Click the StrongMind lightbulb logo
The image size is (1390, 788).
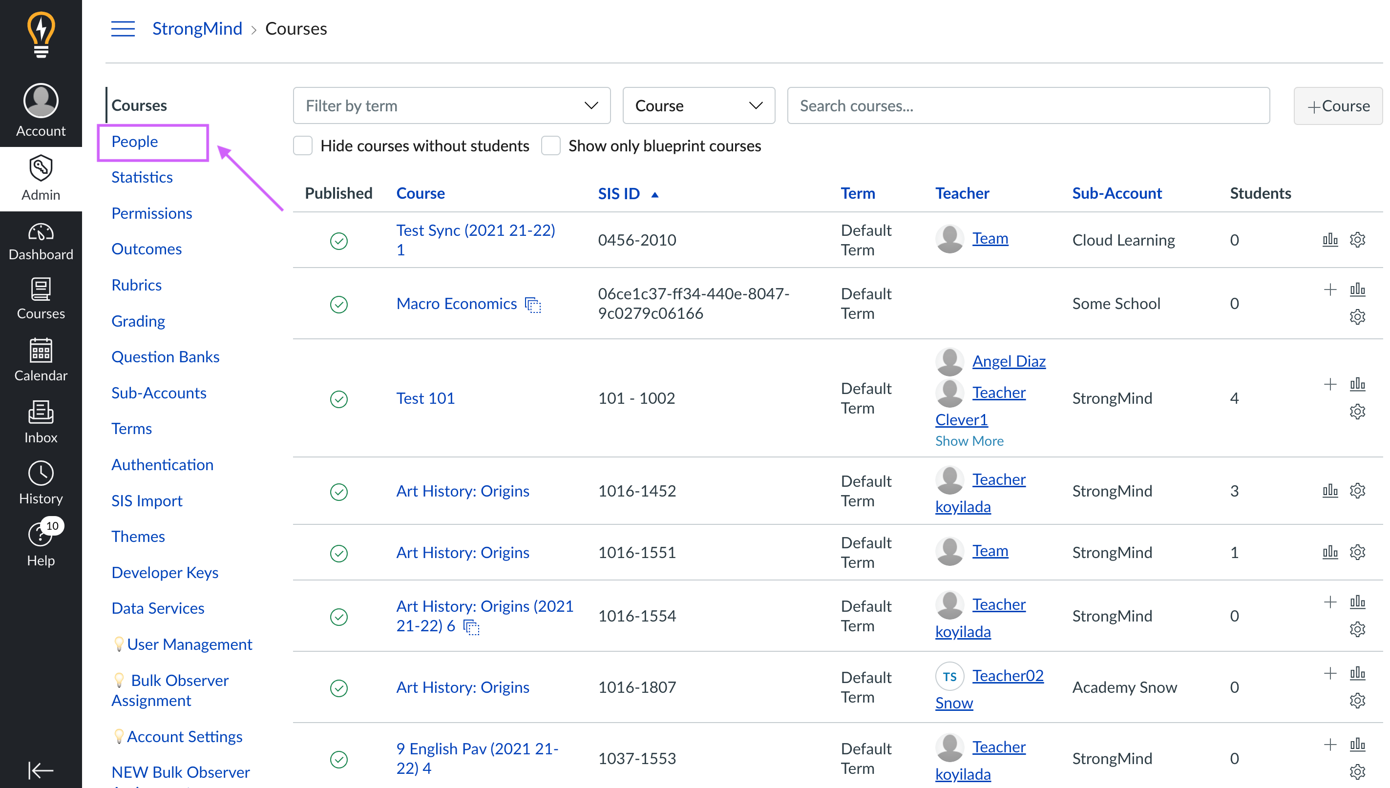(x=41, y=34)
